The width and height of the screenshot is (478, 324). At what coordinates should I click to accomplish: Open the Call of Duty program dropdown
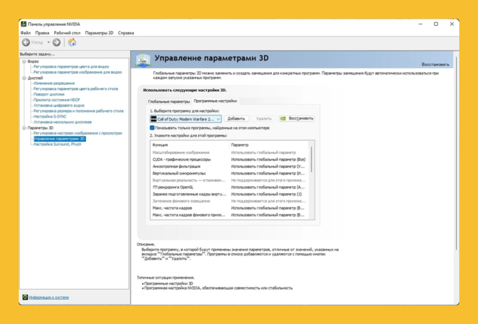point(186,119)
